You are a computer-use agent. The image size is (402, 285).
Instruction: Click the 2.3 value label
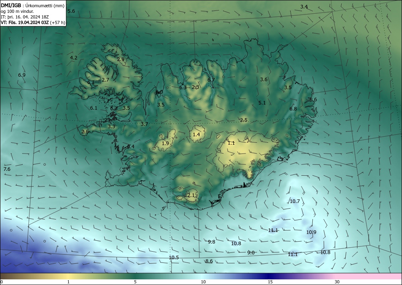[195, 87]
